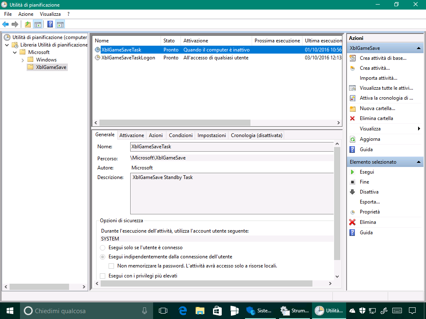Screen dimensions: 426x319
Task: Click the Crea attività di base icon
Action: coord(352,58)
